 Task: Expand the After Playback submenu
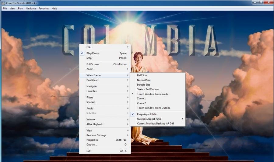105,124
